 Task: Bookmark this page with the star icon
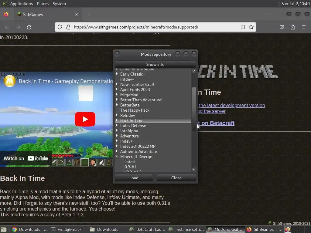pos(251,27)
